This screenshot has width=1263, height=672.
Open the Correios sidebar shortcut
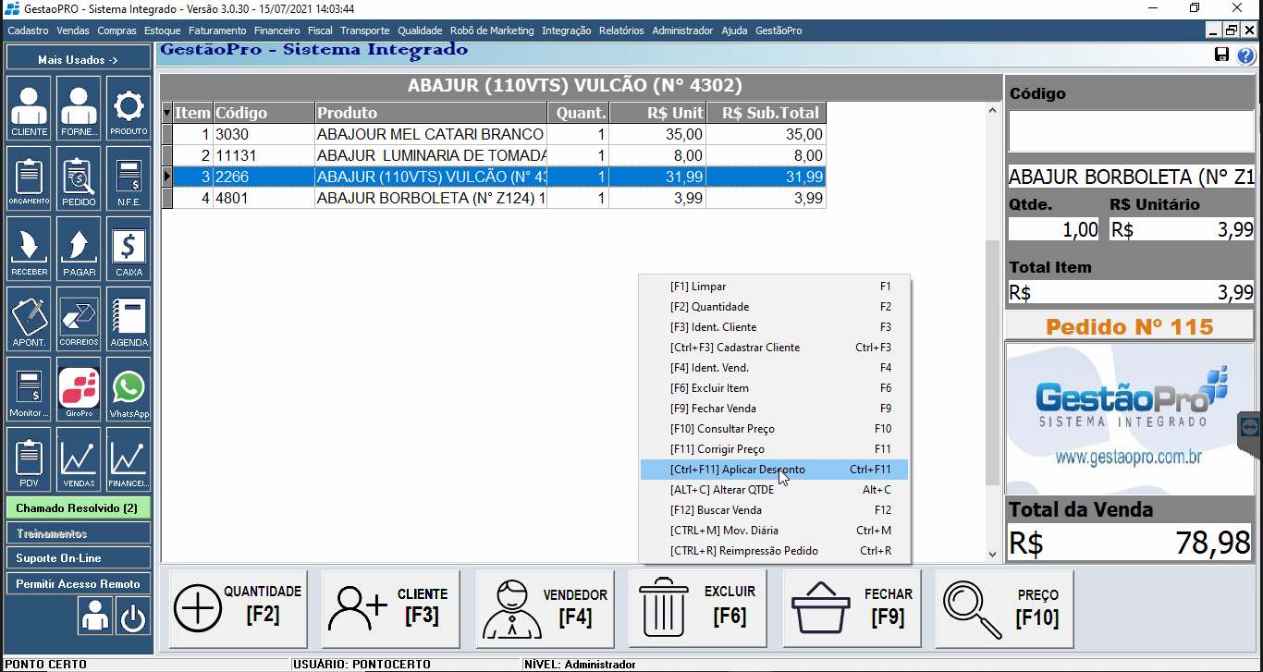[x=79, y=319]
